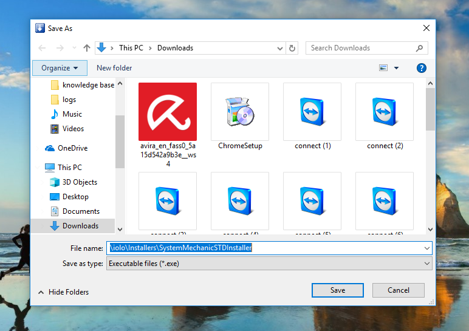This screenshot has height=331, width=469.
Task: Select 3D Objects in the navigation pane
Action: [74, 182]
